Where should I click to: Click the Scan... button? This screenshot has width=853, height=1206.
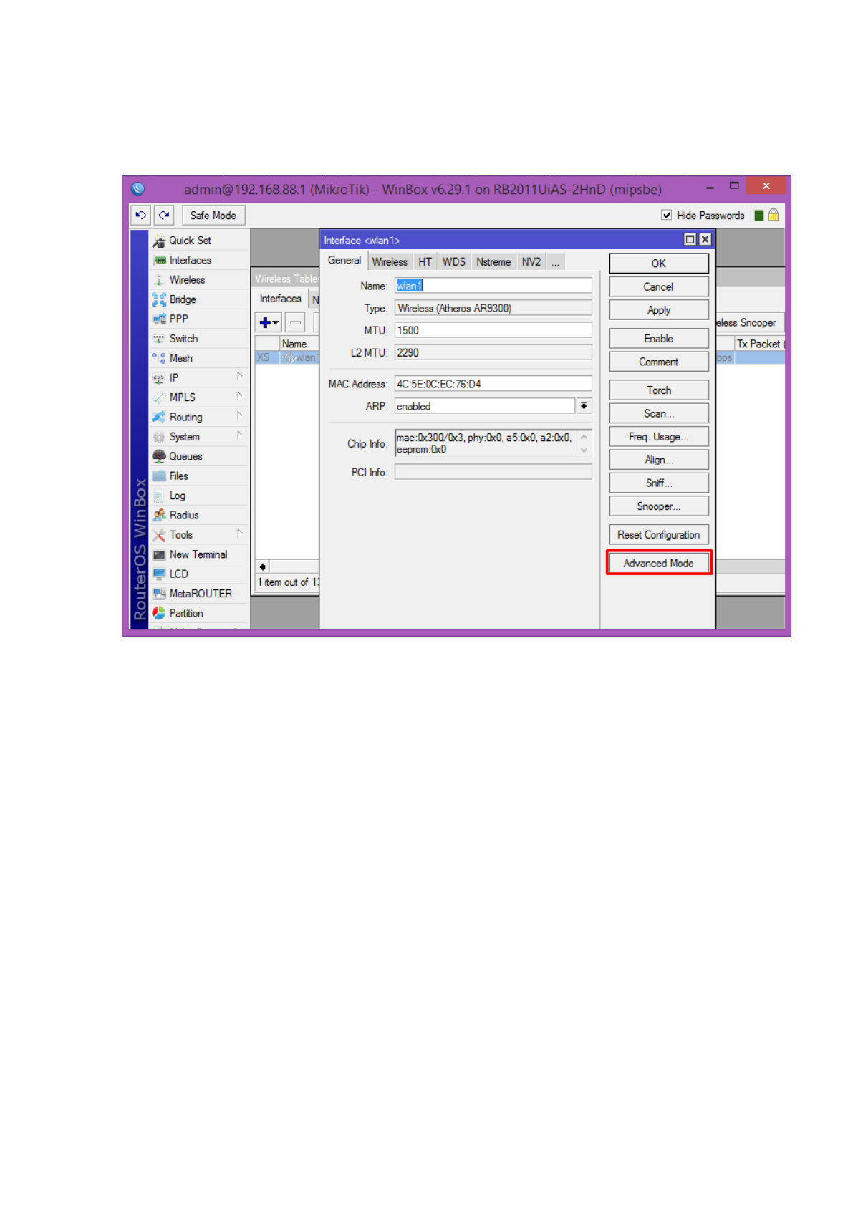click(658, 413)
